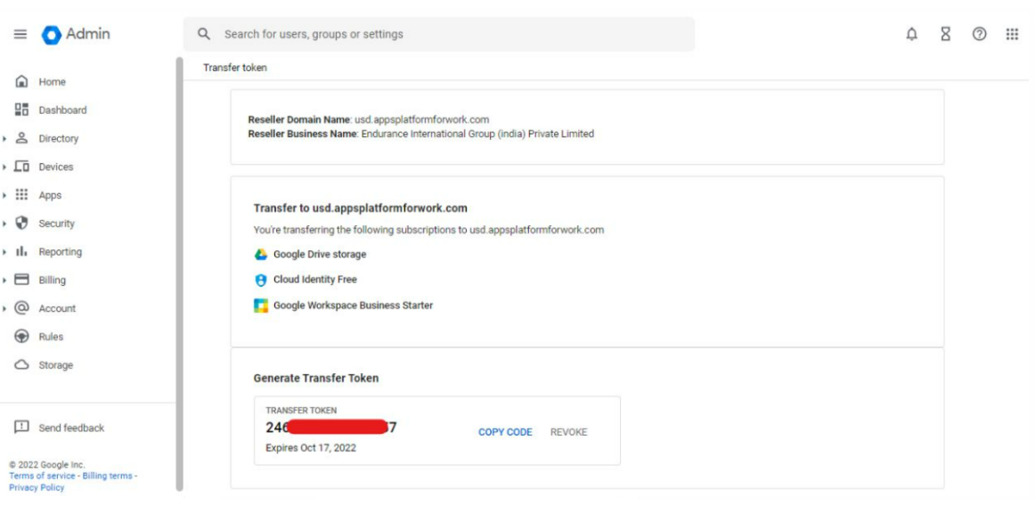Click the Google Admin logo

pyautogui.click(x=76, y=35)
